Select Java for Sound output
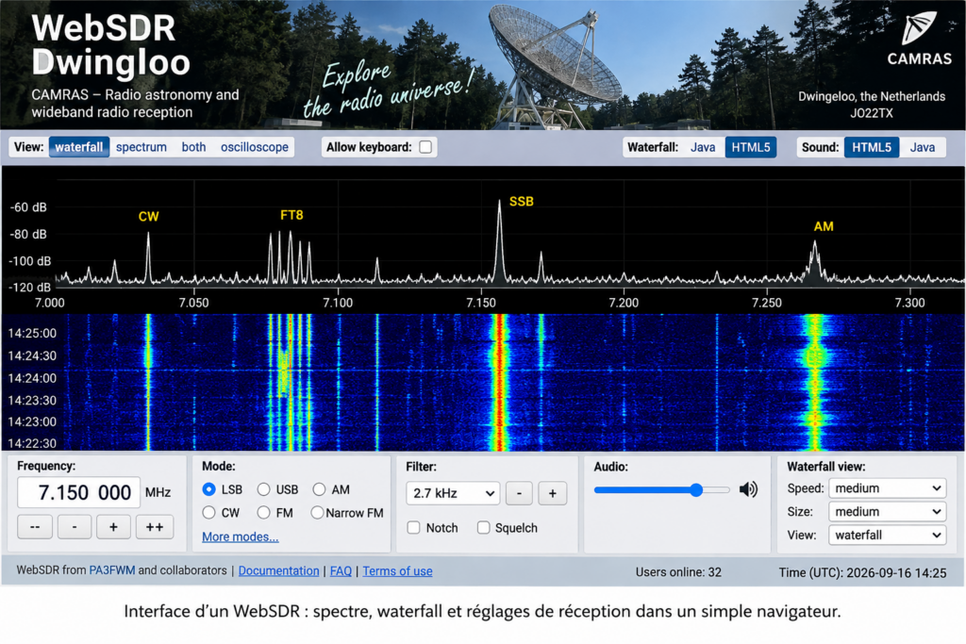This screenshot has width=966, height=644. point(923,147)
